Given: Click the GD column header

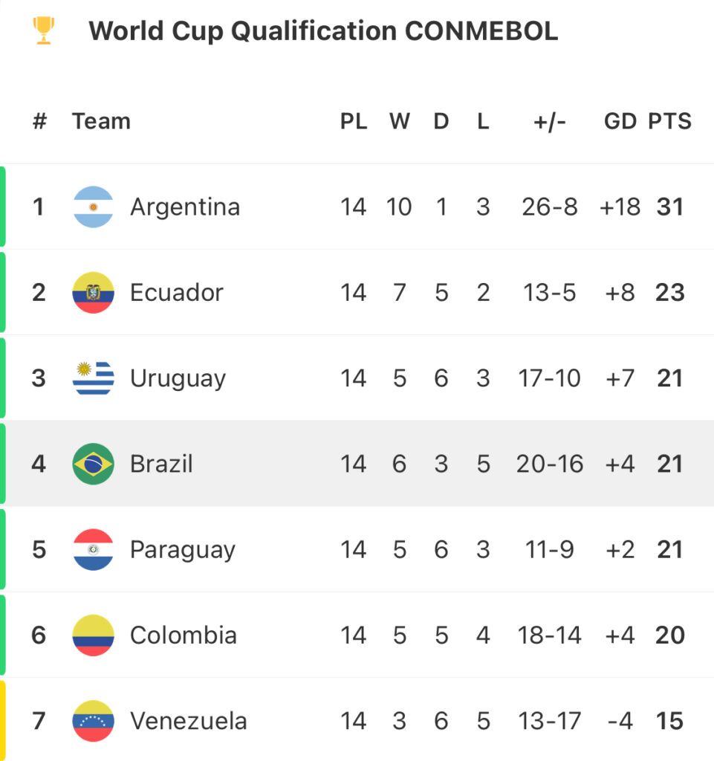Looking at the screenshot, I should [620, 121].
